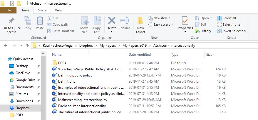Click Raul Pacheco-Vega in address breadcrumb
Viewport: 258px width, 120px height.
click(x=58, y=46)
